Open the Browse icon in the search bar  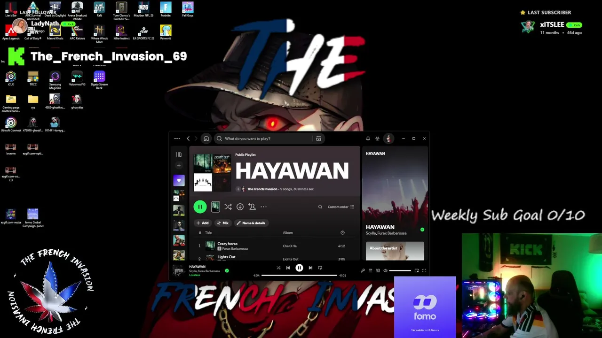click(318, 138)
